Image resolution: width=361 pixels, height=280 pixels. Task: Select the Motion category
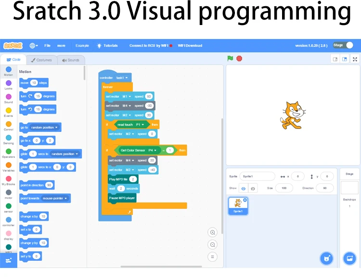point(9,71)
